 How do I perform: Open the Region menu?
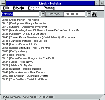tap(34, 8)
